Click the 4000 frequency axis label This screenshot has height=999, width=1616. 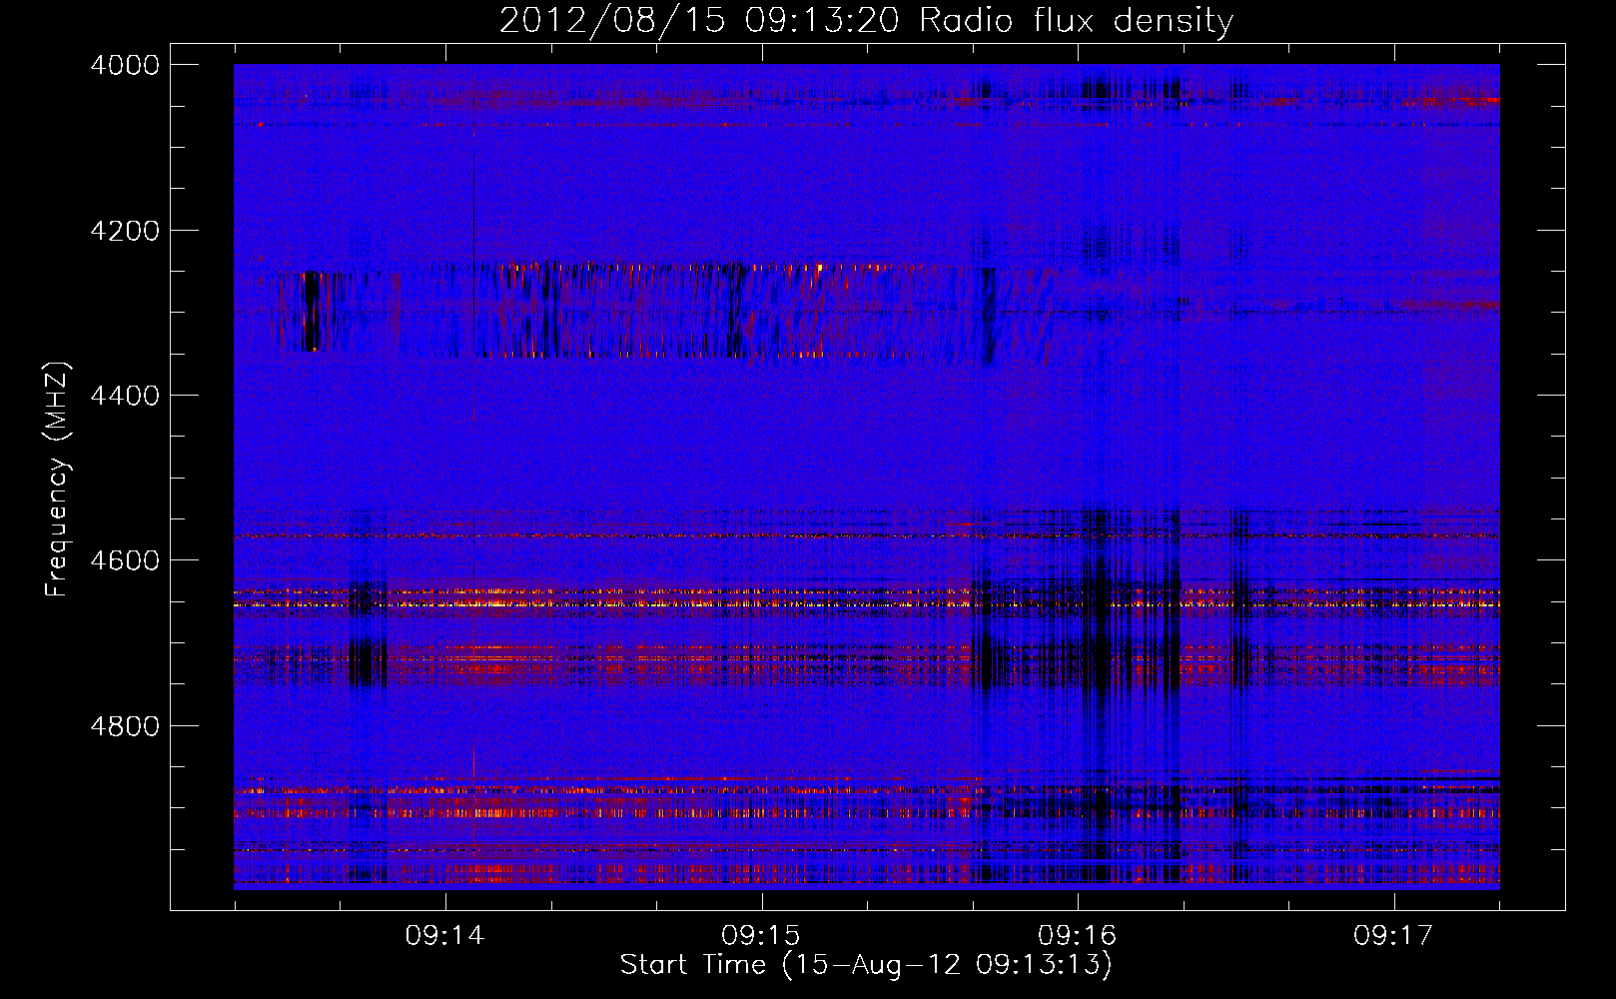point(125,65)
